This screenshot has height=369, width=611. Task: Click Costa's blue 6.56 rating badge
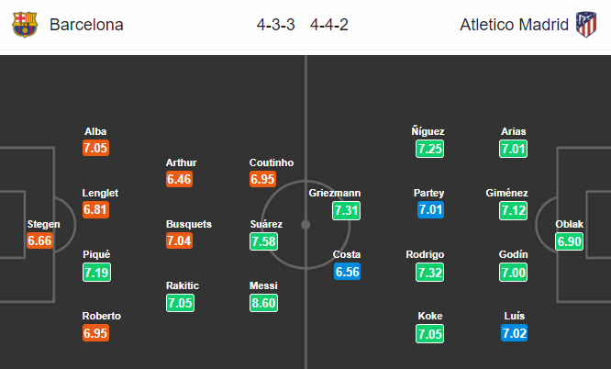tap(347, 272)
